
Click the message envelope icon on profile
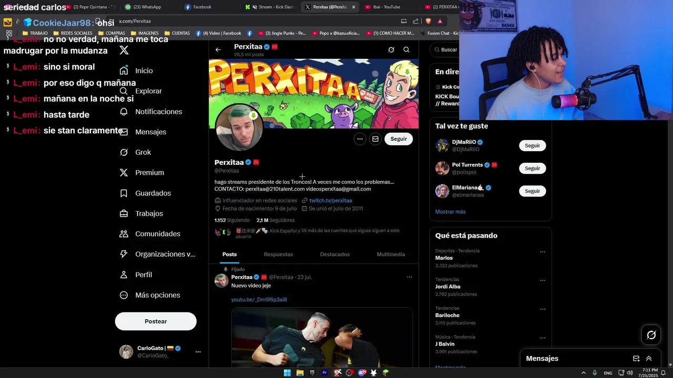coord(375,139)
